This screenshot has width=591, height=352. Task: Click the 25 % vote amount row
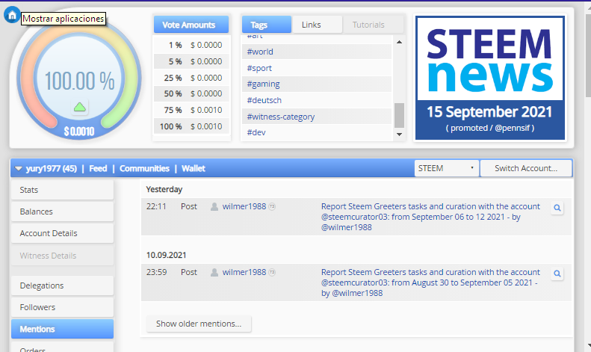pyautogui.click(x=191, y=78)
